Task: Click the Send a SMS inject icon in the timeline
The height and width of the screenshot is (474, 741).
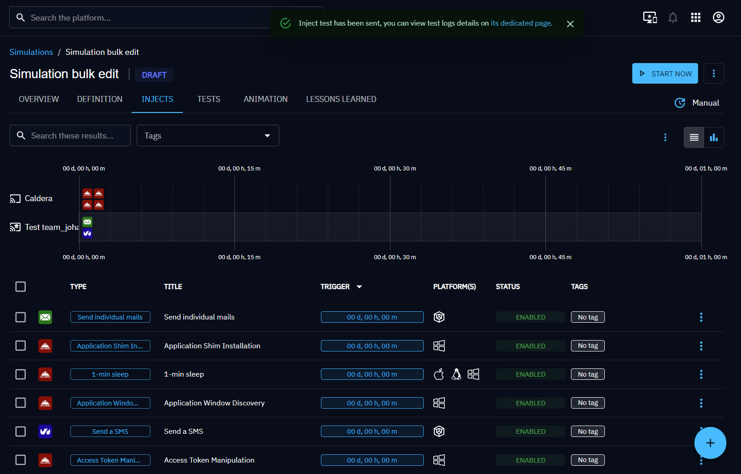Action: click(x=87, y=234)
